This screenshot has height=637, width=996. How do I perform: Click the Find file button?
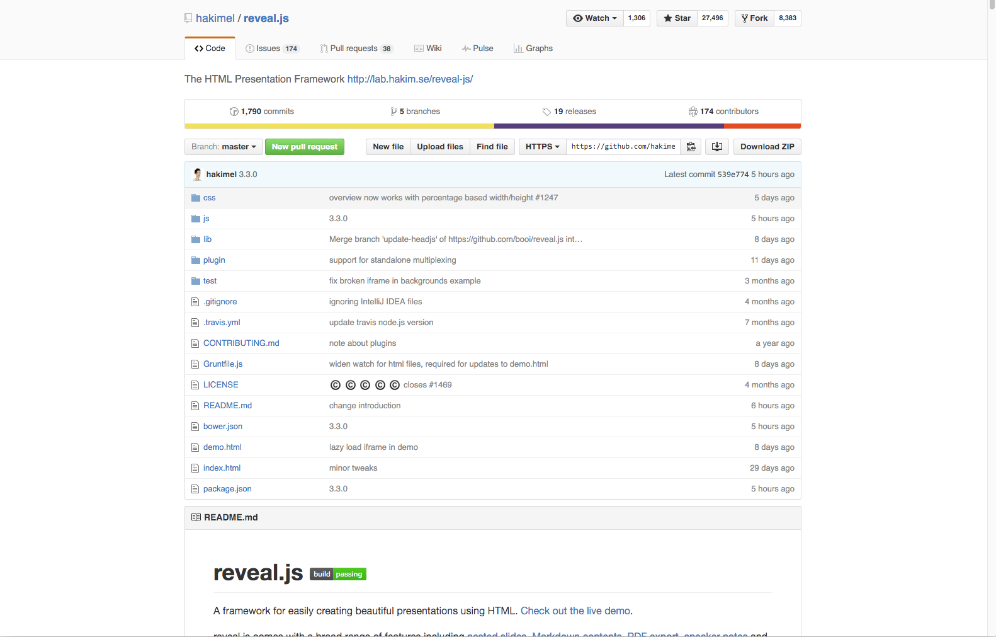coord(492,147)
